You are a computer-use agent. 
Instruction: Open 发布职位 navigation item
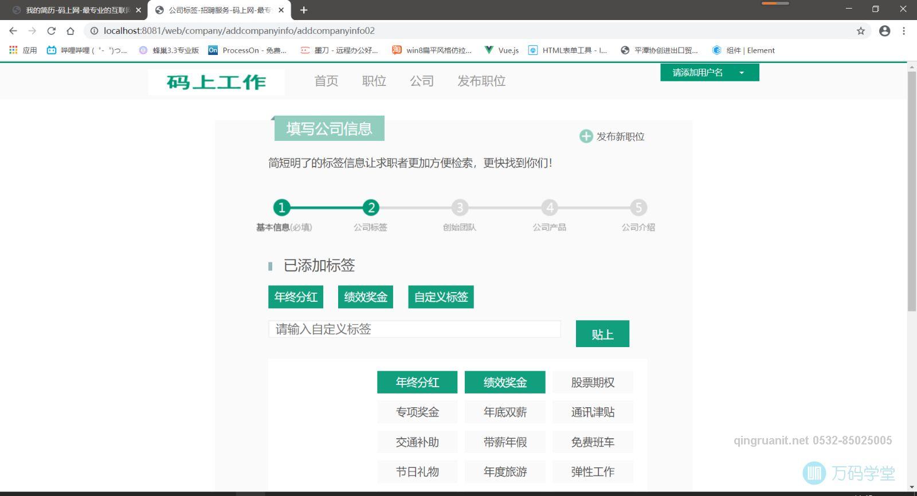point(481,81)
